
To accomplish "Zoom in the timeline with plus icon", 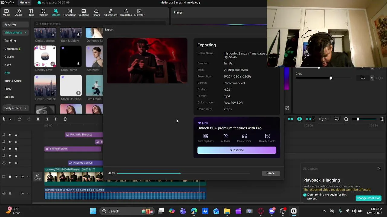I will point(382,119).
